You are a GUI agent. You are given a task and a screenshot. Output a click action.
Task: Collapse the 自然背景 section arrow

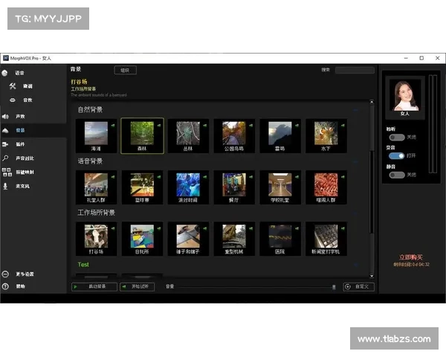(x=355, y=110)
